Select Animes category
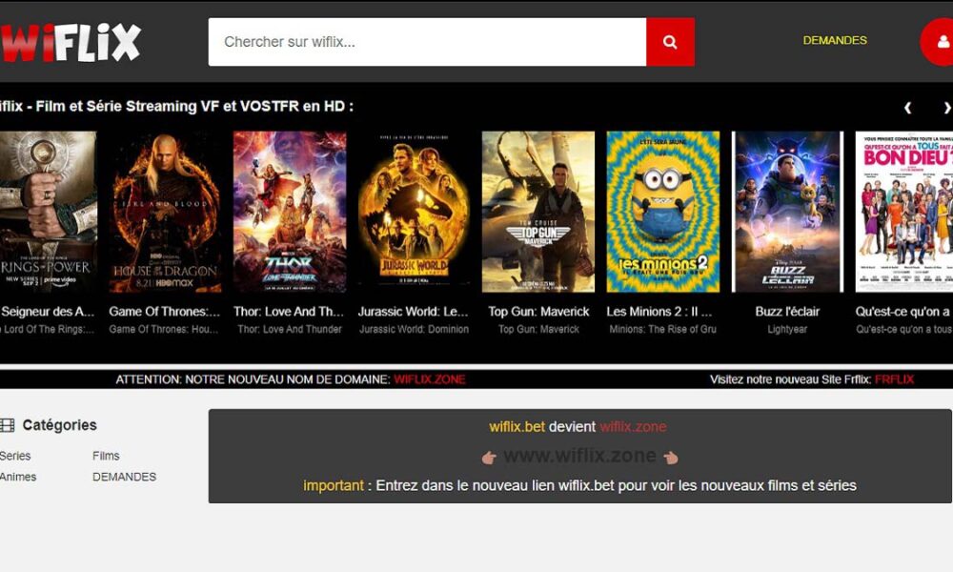The height and width of the screenshot is (572, 953). pyautogui.click(x=17, y=478)
